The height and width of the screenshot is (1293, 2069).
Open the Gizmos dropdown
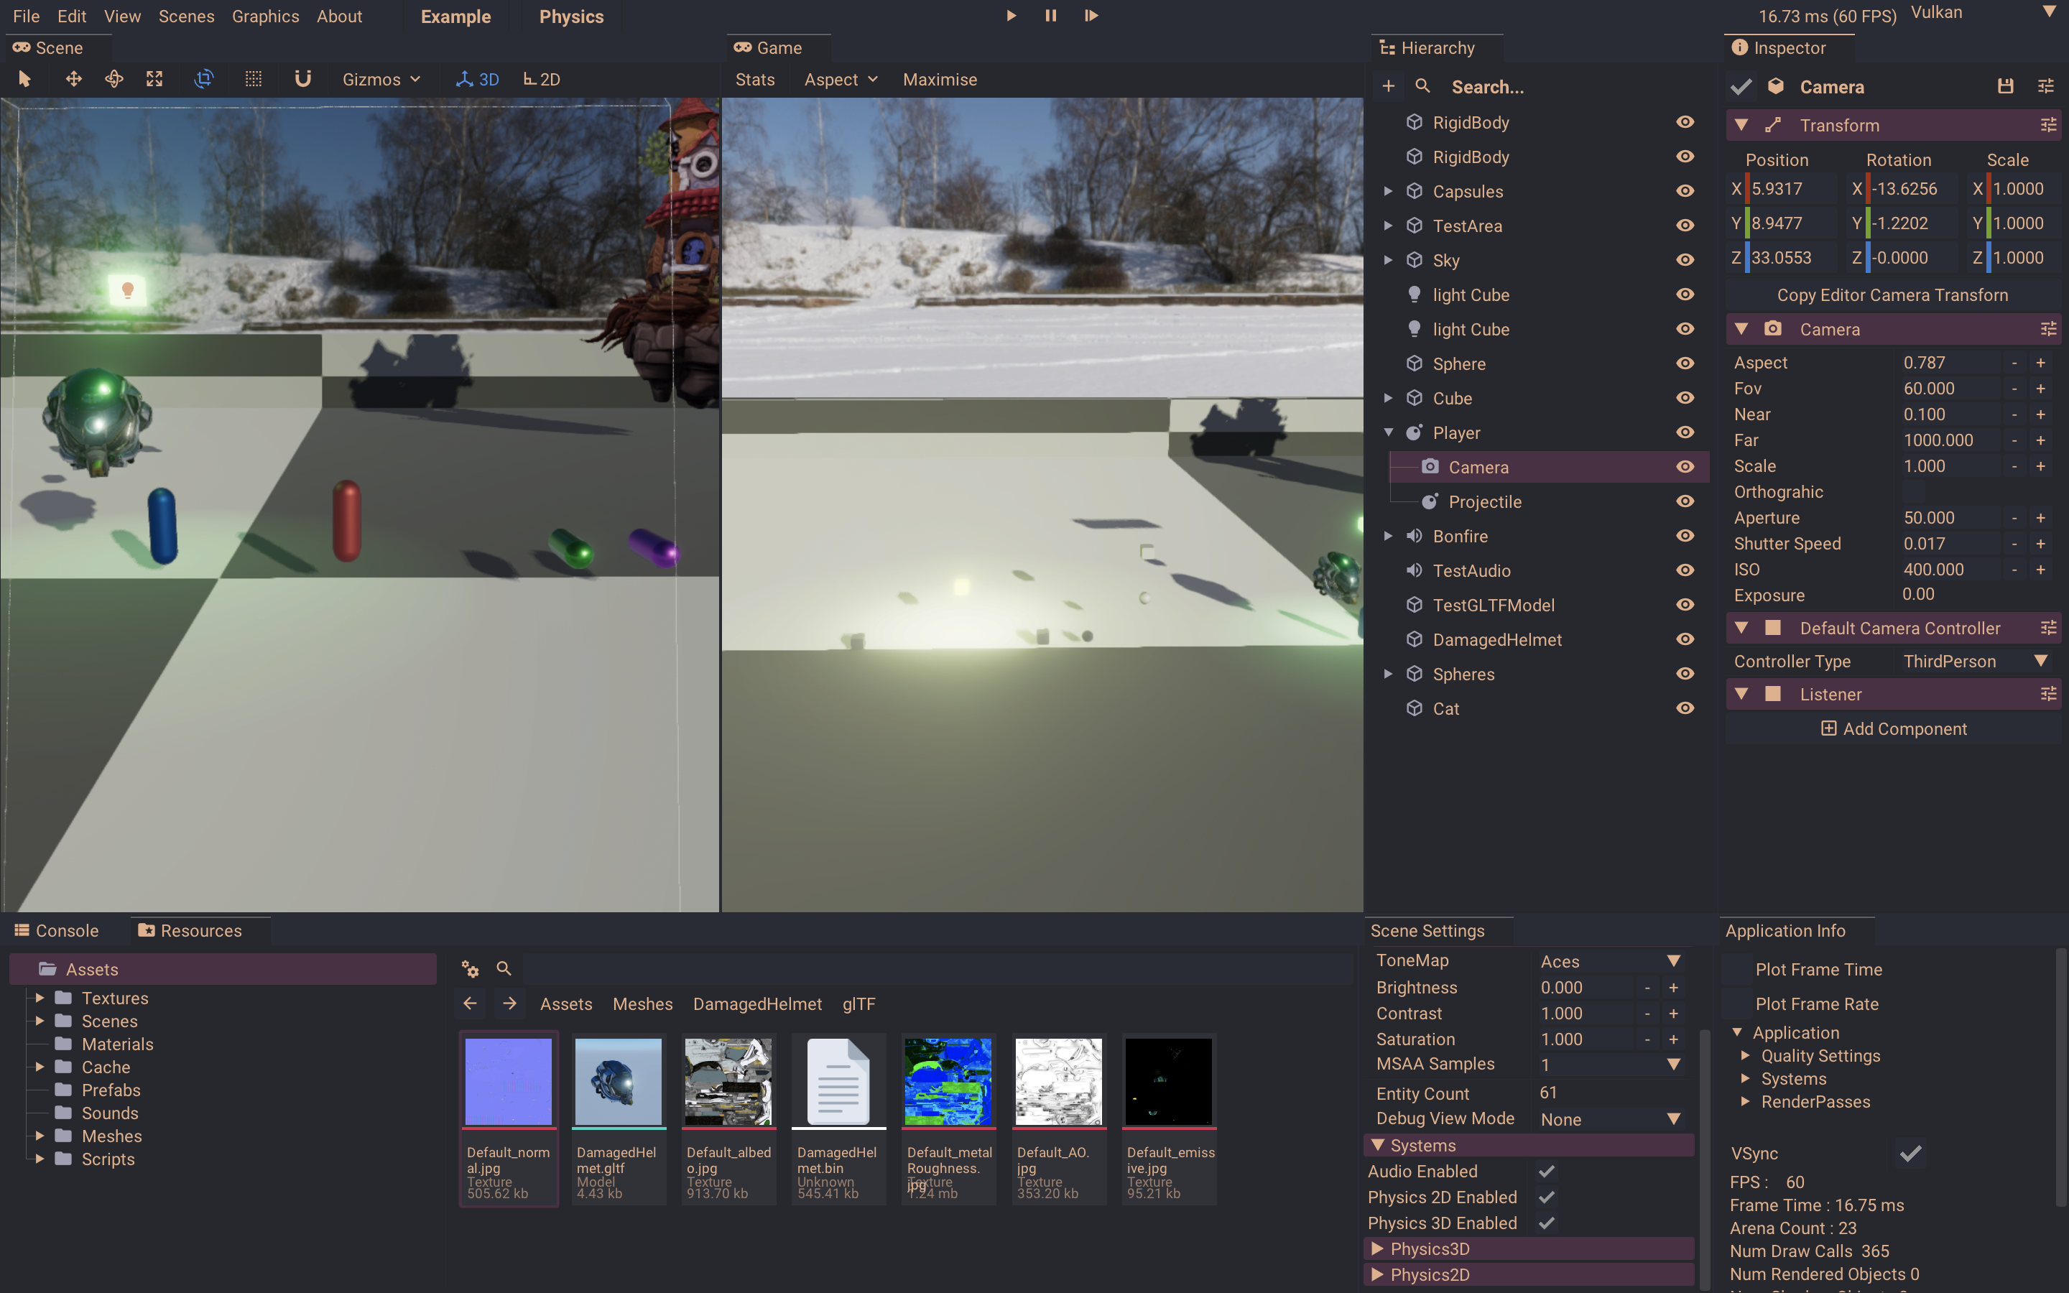(381, 80)
